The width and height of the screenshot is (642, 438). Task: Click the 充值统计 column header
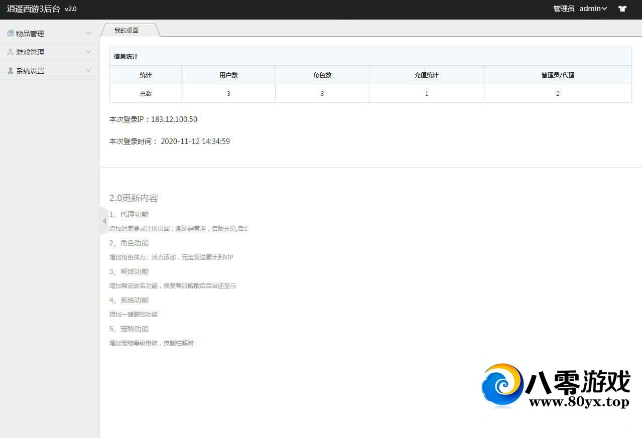[426, 75]
